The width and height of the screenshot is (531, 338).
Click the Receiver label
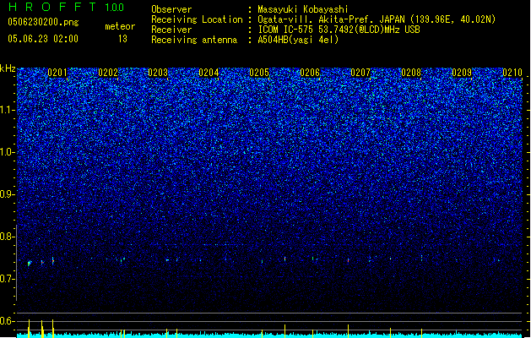click(171, 30)
